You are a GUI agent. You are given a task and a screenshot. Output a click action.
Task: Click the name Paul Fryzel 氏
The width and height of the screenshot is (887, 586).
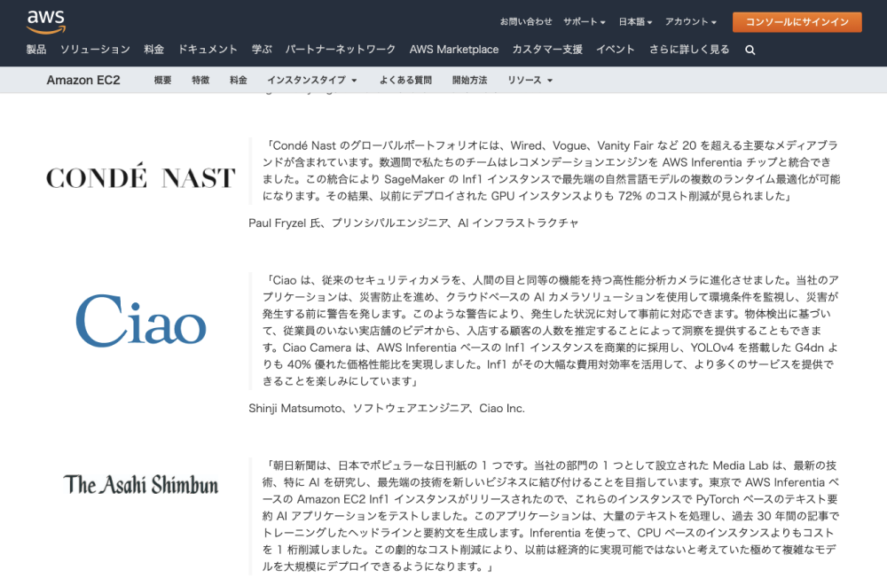point(285,223)
